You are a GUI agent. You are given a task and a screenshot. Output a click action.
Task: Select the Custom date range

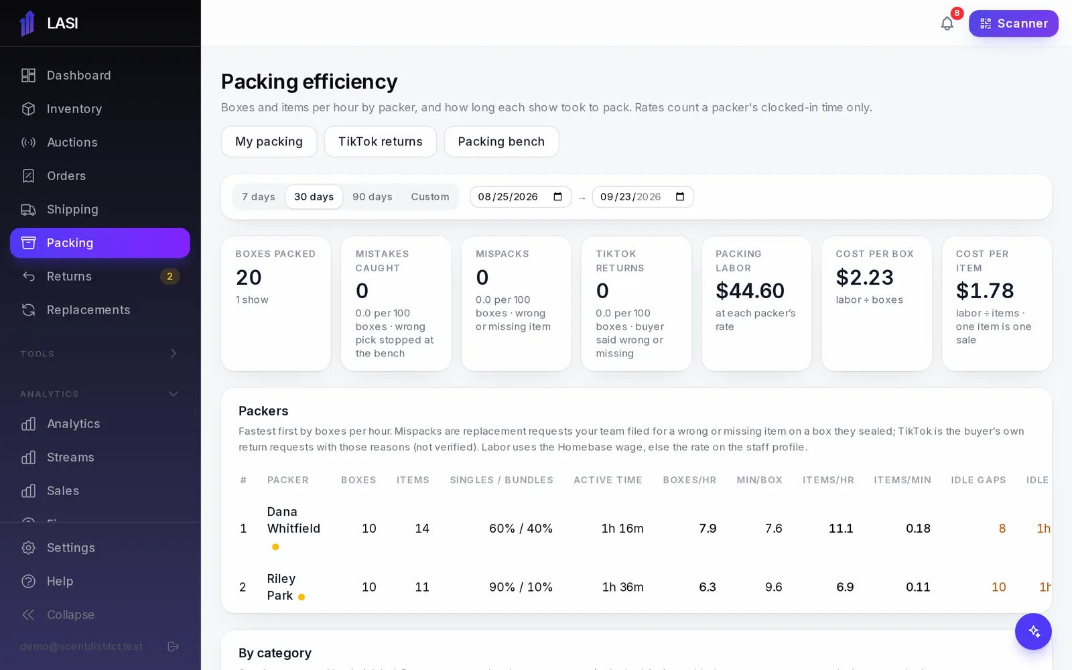tap(430, 197)
